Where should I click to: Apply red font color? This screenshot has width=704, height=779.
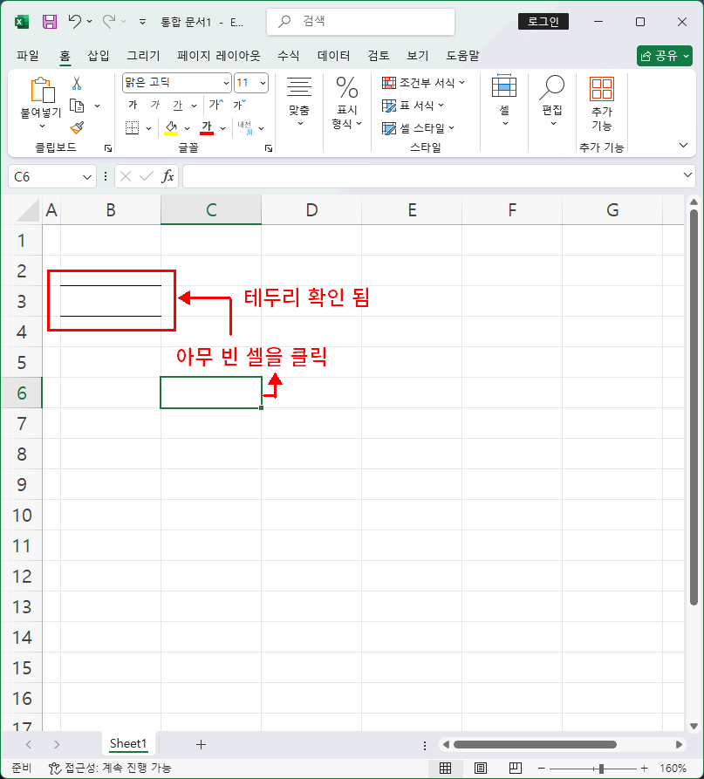tap(207, 128)
